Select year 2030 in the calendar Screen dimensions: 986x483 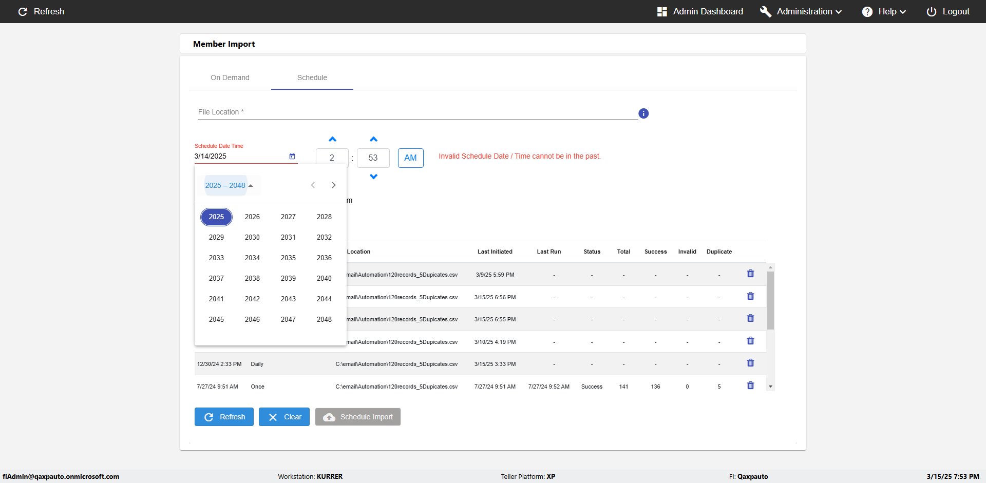[x=252, y=237]
